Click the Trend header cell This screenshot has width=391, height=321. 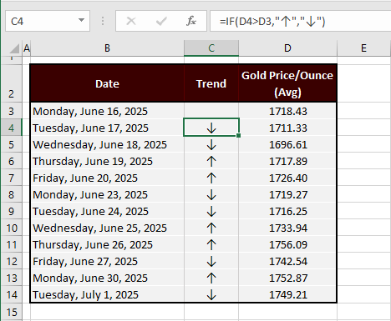coord(211,83)
